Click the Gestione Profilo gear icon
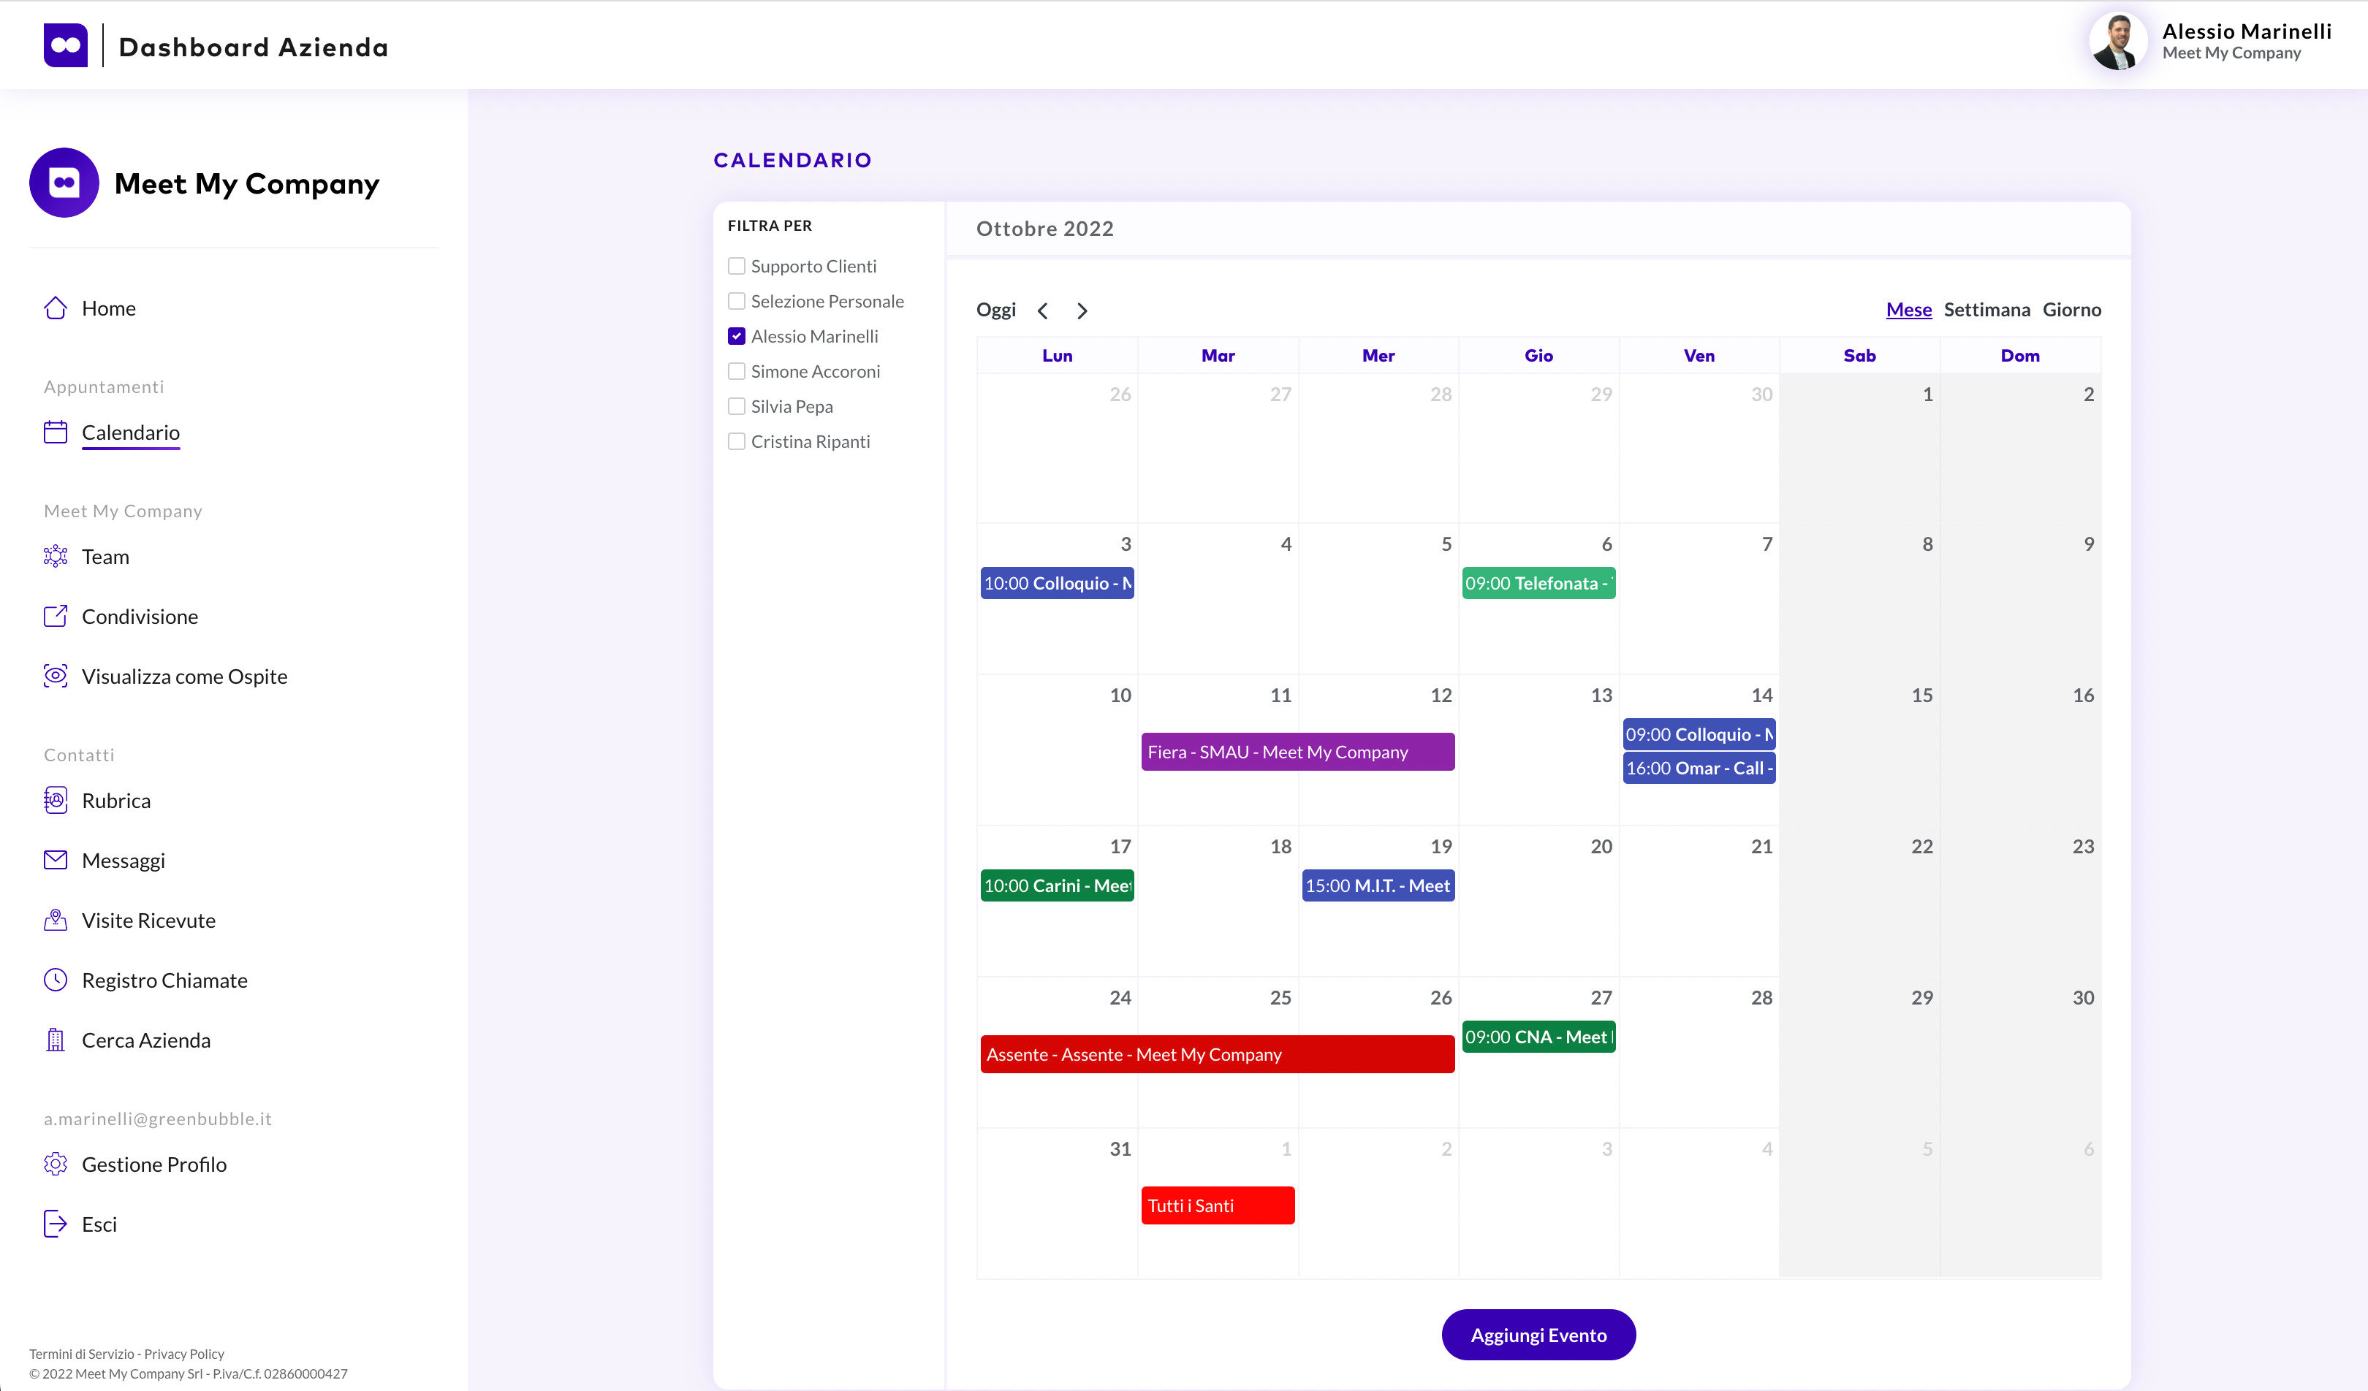Image resolution: width=2368 pixels, height=1391 pixels. pos(56,1164)
